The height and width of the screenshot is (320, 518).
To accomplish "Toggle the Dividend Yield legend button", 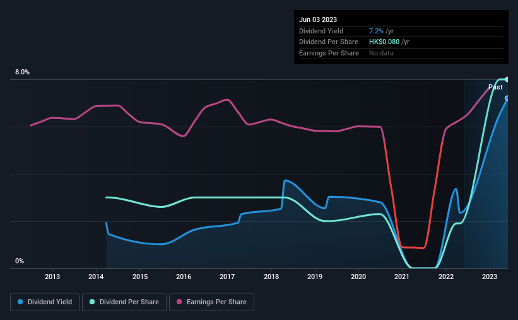I will tap(45, 302).
